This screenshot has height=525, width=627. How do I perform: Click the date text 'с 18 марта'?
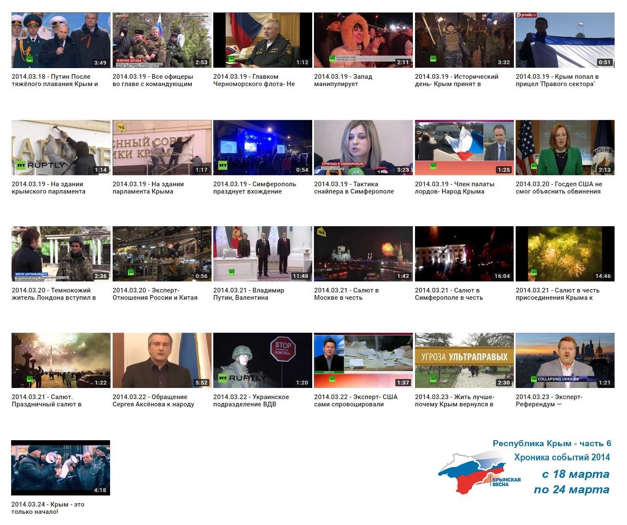click(576, 474)
